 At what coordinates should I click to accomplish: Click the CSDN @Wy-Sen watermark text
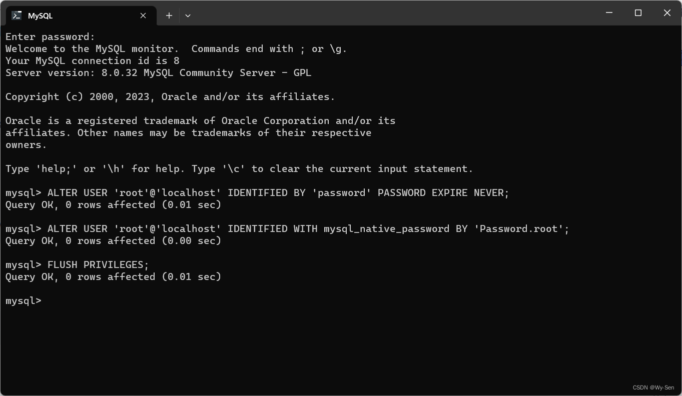tap(652, 387)
